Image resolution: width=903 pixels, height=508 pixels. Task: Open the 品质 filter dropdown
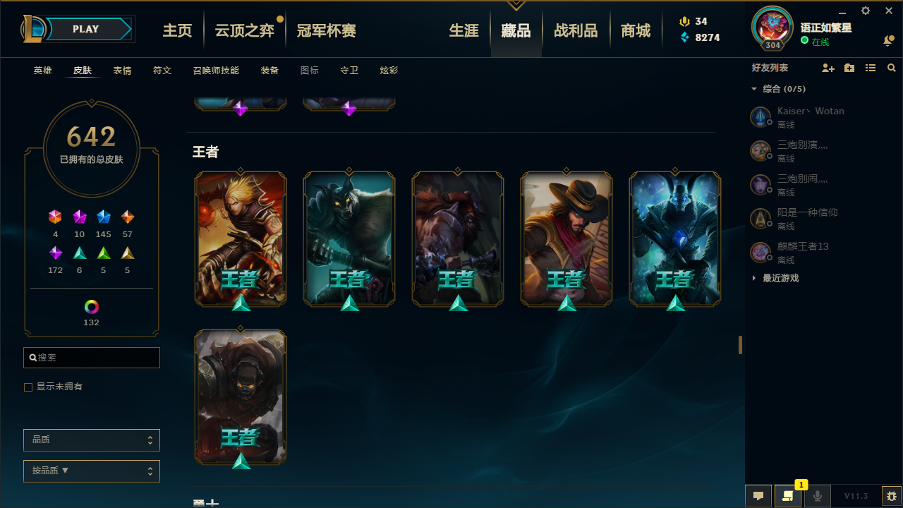click(92, 440)
